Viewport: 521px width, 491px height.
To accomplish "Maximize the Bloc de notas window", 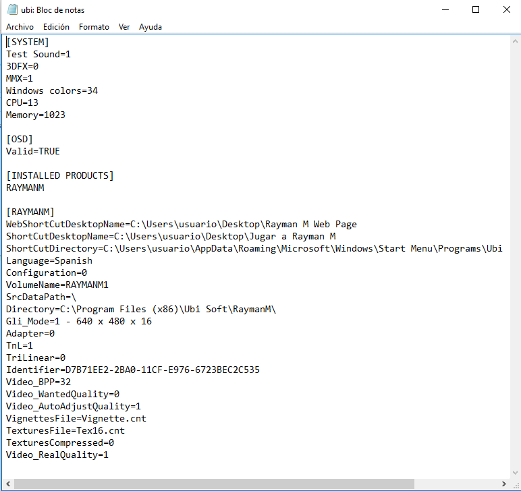I will (x=476, y=9).
